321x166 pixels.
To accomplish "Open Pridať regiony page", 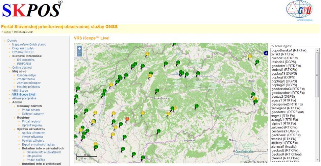I will pos(31,121).
